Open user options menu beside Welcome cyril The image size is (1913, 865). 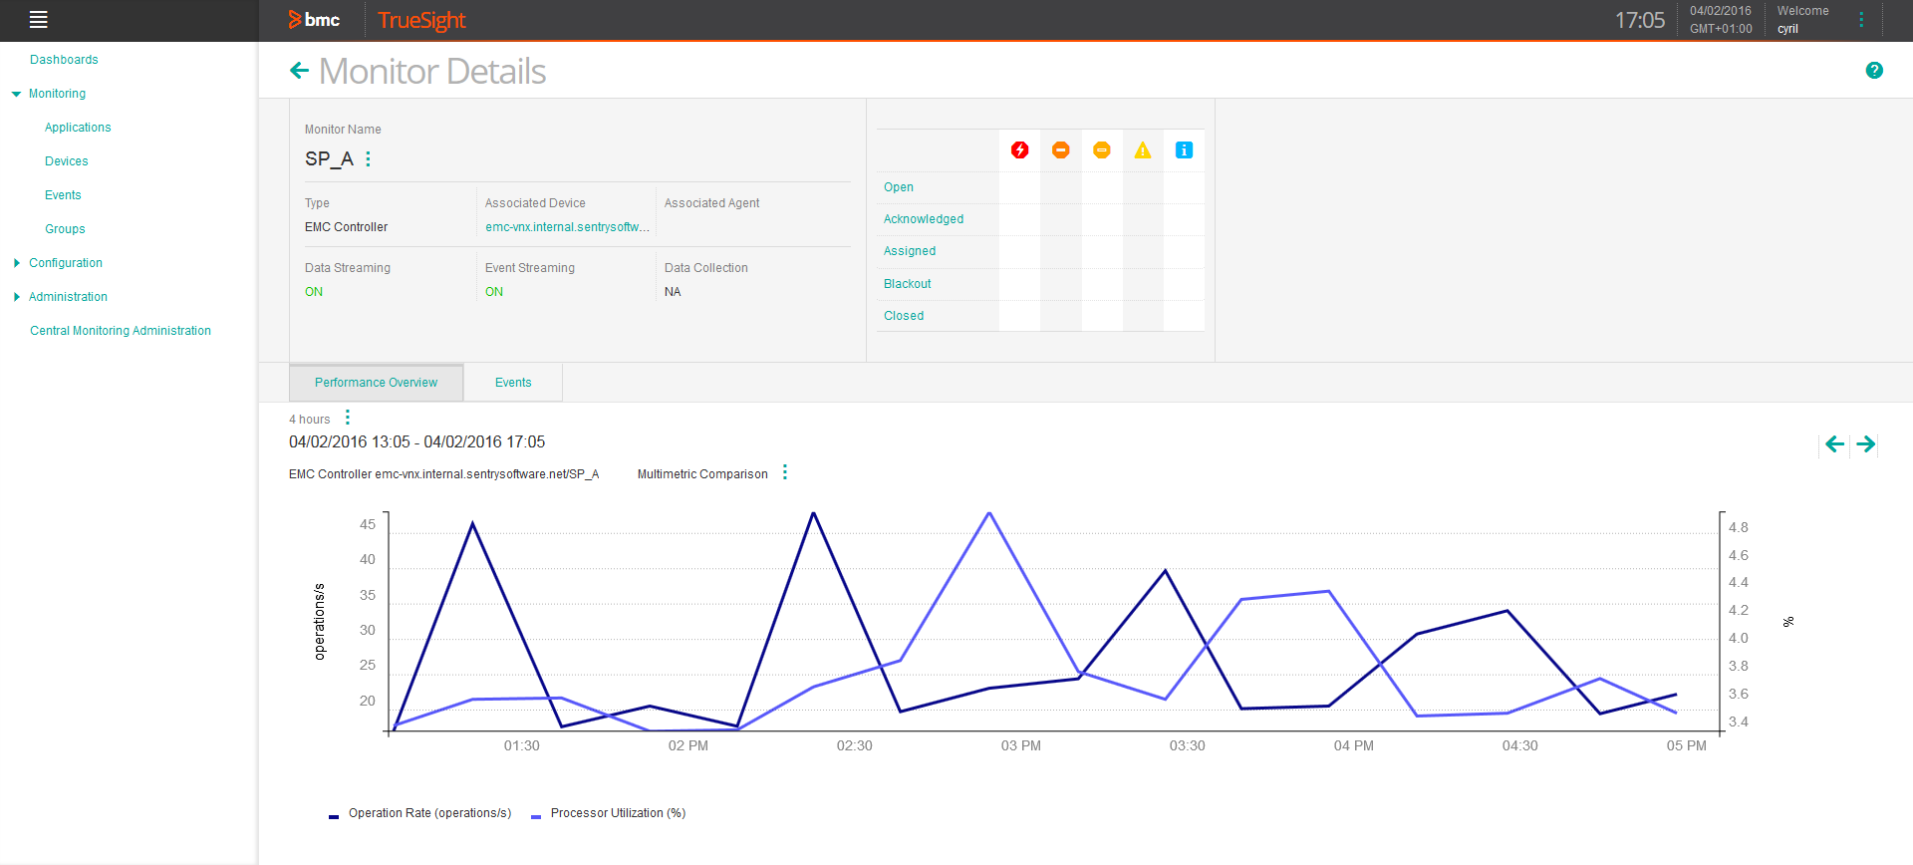pyautogui.click(x=1861, y=20)
